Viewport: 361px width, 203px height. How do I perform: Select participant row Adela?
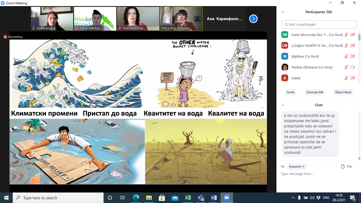pyautogui.click(x=318, y=78)
